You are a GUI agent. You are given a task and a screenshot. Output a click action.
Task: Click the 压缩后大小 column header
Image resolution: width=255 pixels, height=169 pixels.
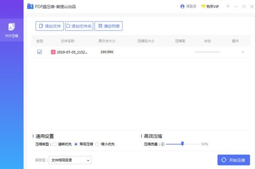click(x=146, y=41)
